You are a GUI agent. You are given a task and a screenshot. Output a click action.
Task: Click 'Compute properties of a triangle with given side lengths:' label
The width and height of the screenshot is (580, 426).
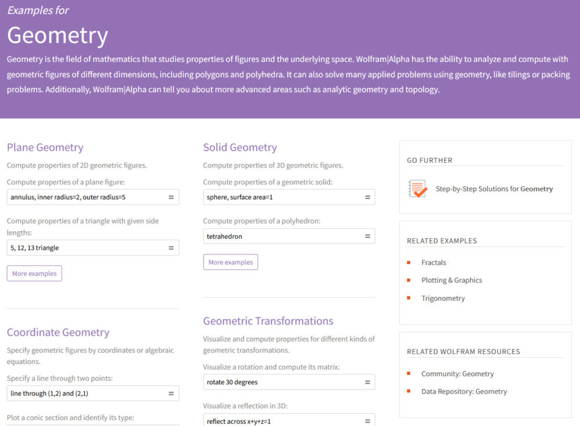click(83, 227)
